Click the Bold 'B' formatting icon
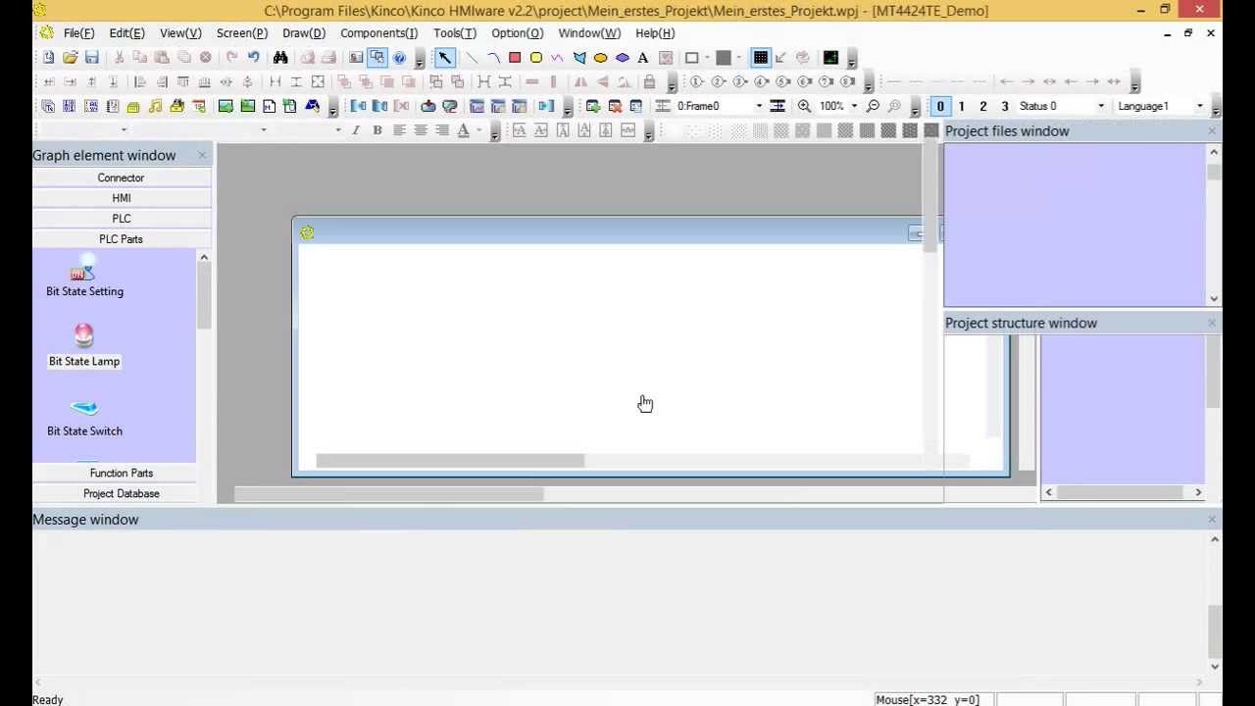 click(x=377, y=130)
